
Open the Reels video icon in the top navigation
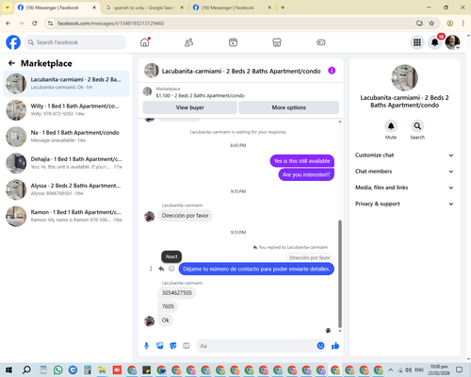pyautogui.click(x=233, y=42)
